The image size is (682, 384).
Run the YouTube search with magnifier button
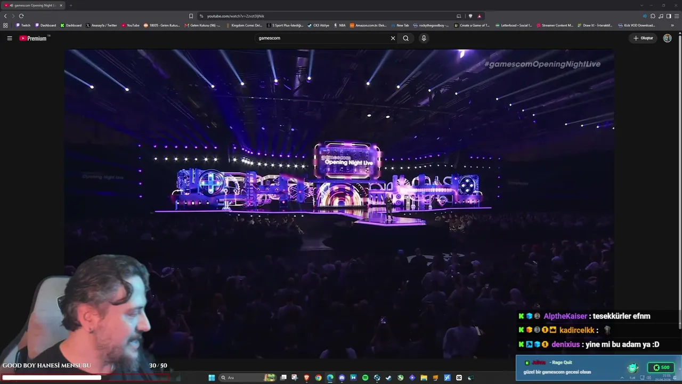[x=406, y=38]
